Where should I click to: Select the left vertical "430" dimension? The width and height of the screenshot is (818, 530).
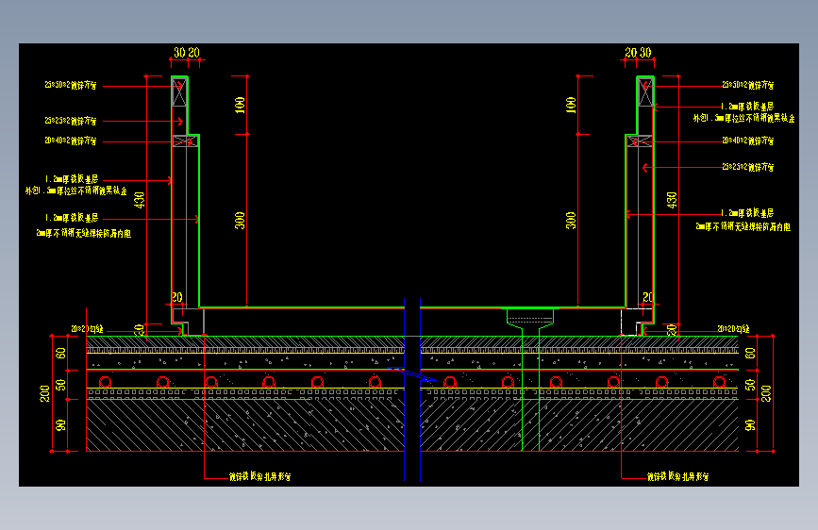140,200
